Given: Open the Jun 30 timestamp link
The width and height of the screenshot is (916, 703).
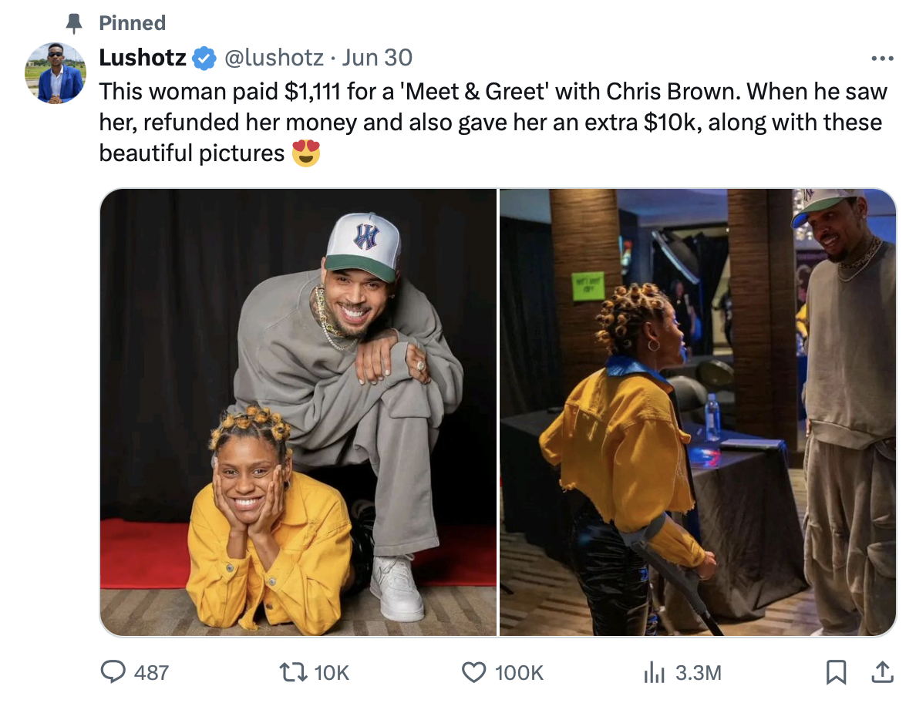Looking at the screenshot, I should [377, 58].
